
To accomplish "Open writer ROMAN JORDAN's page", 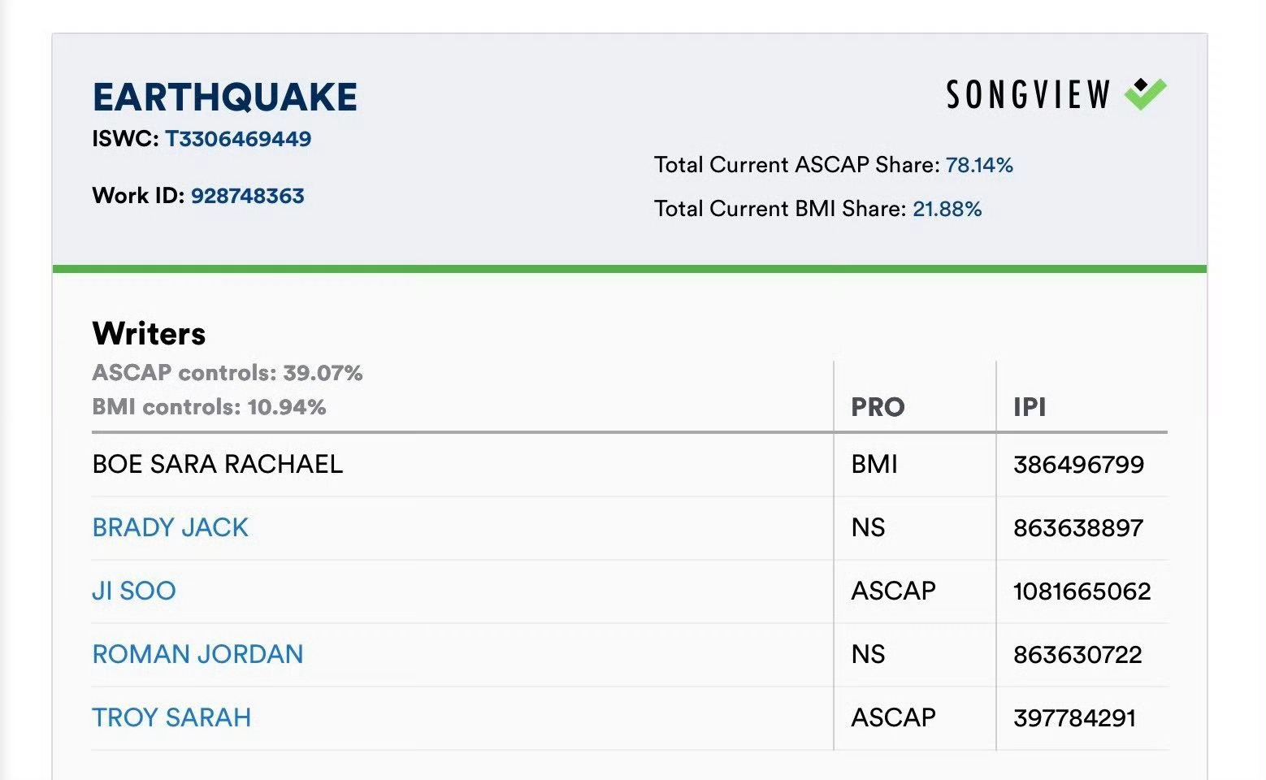I will point(197,654).
